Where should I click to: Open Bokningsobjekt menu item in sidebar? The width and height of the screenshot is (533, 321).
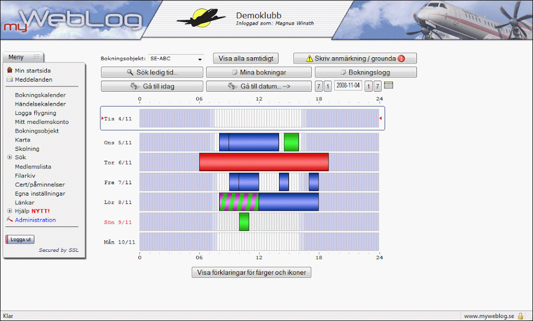click(37, 131)
